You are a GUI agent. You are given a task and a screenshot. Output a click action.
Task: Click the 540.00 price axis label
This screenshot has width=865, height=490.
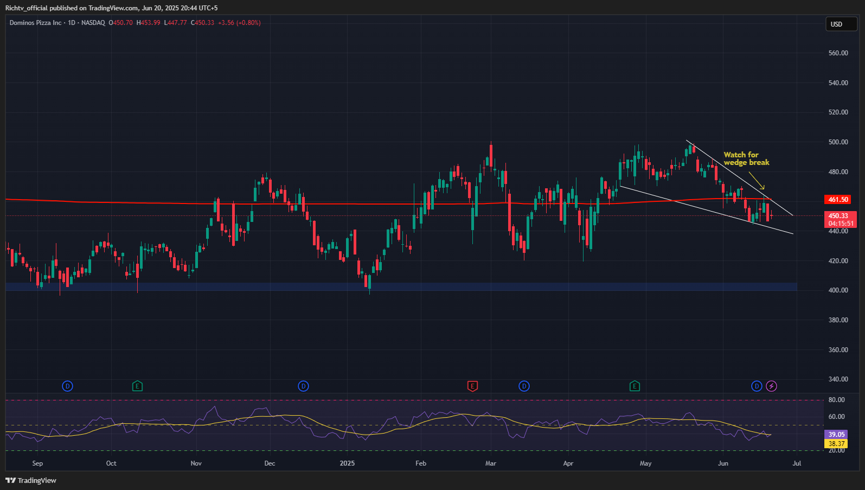click(x=838, y=83)
